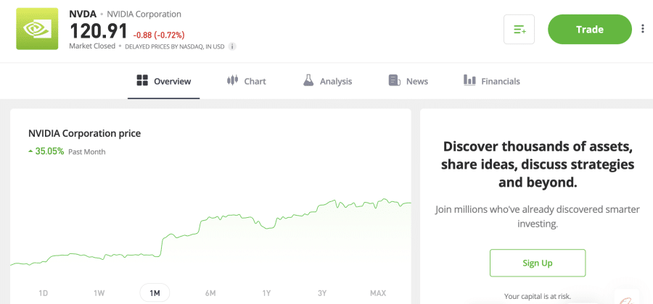Click the 'Your capital is at risk' text
This screenshot has height=304, width=653.
537,297
